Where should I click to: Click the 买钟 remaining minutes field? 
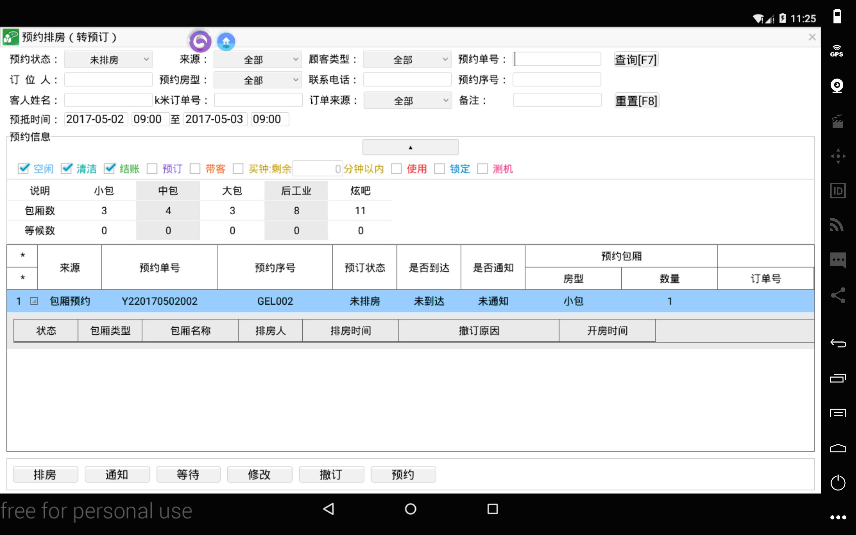pos(317,169)
